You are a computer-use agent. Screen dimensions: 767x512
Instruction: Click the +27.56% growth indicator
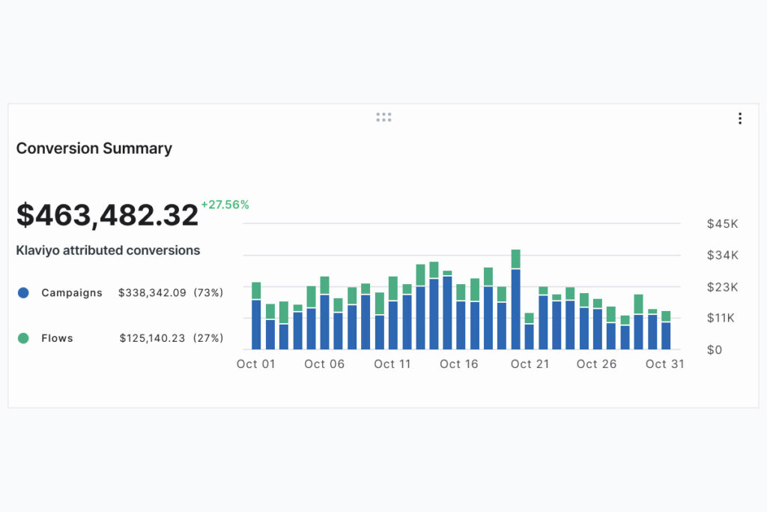point(224,204)
